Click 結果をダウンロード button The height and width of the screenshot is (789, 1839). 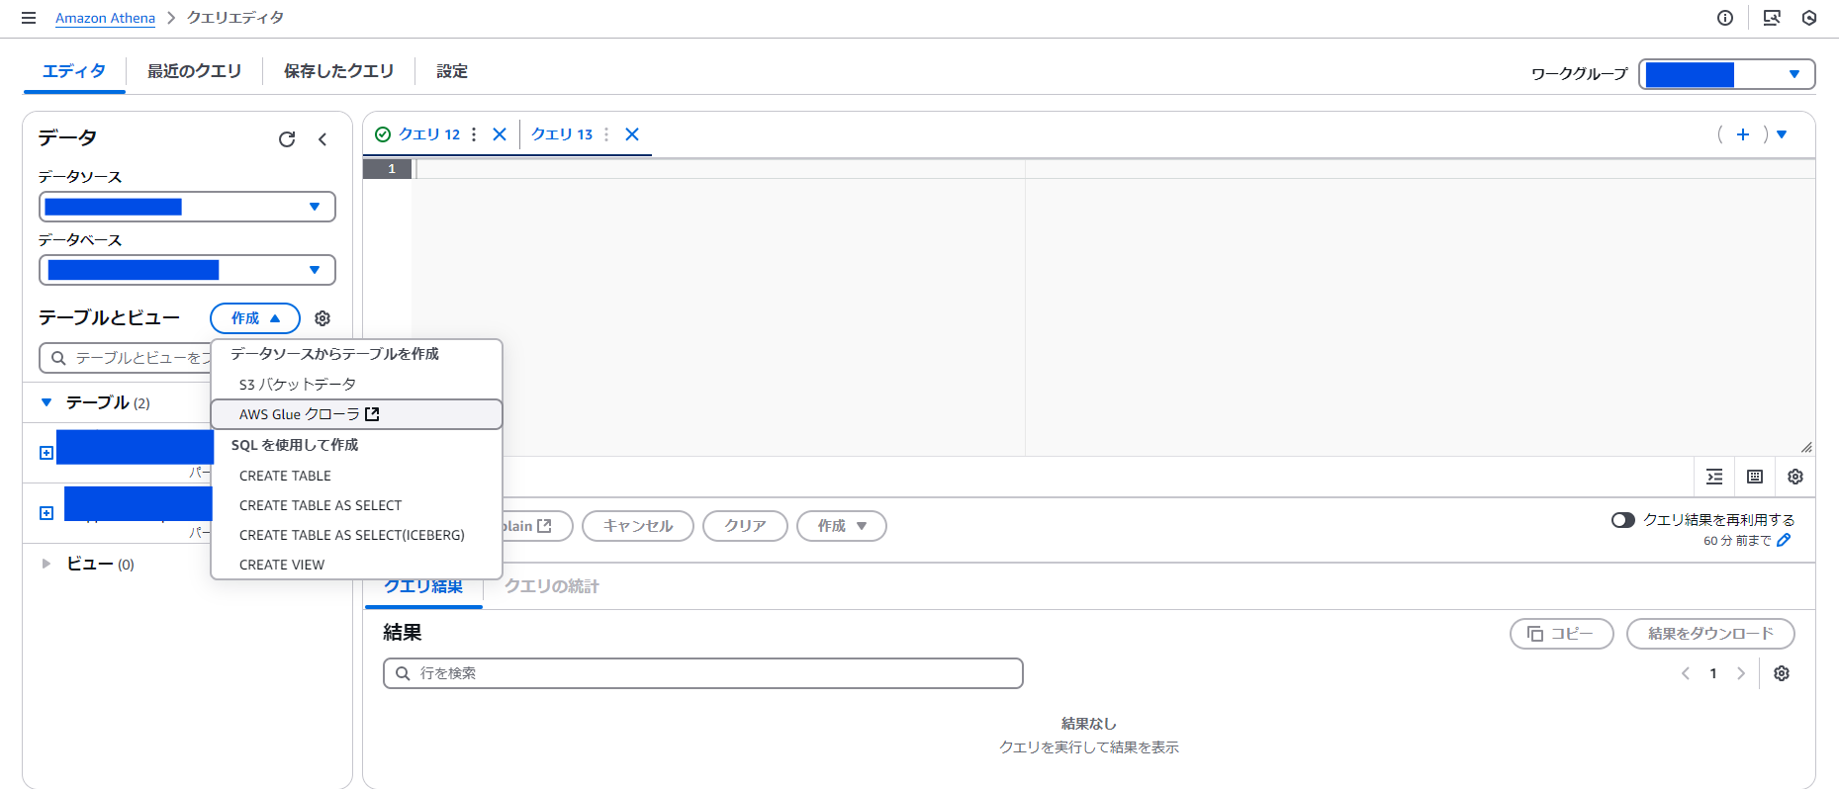pyautogui.click(x=1710, y=634)
